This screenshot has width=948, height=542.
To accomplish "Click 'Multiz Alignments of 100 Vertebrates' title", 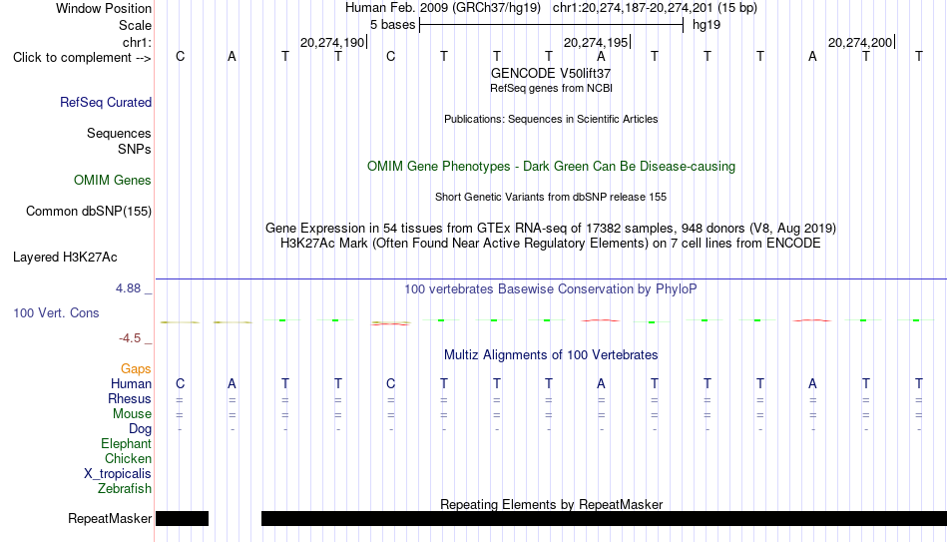I will pyautogui.click(x=551, y=355).
